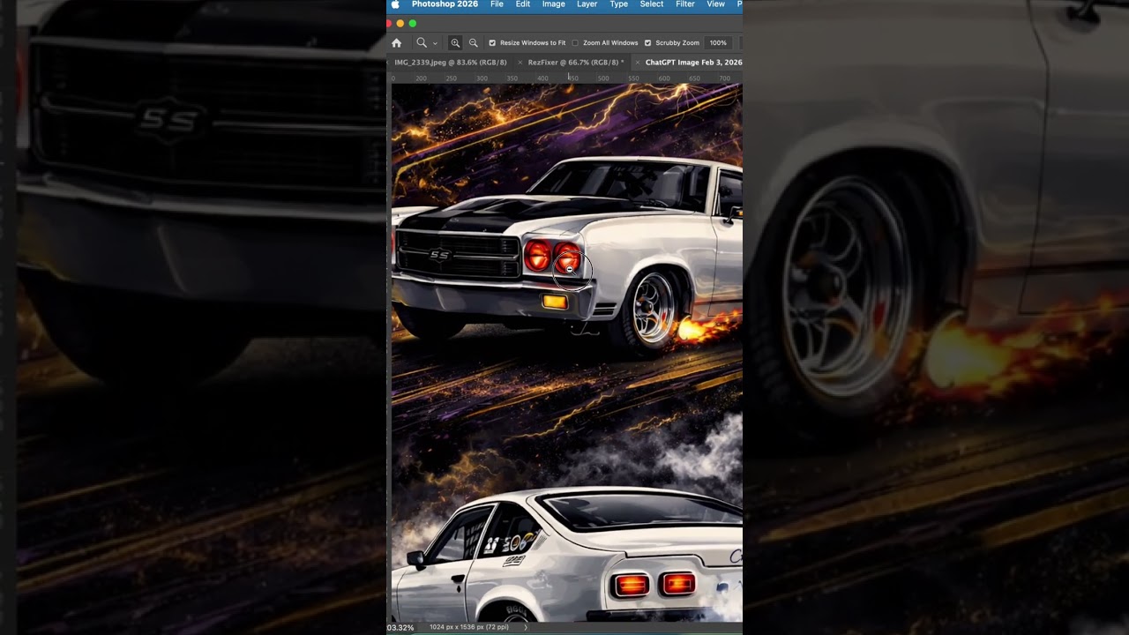
Task: Close the ChatGPT Image document tab
Action: click(x=638, y=63)
